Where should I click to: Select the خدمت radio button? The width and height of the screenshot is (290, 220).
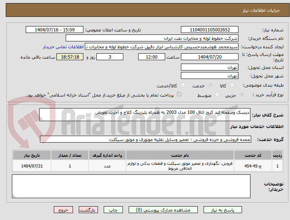210,85
